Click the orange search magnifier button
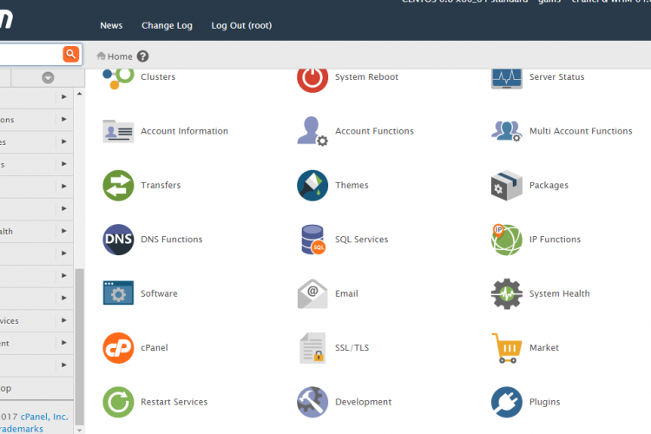 71,55
